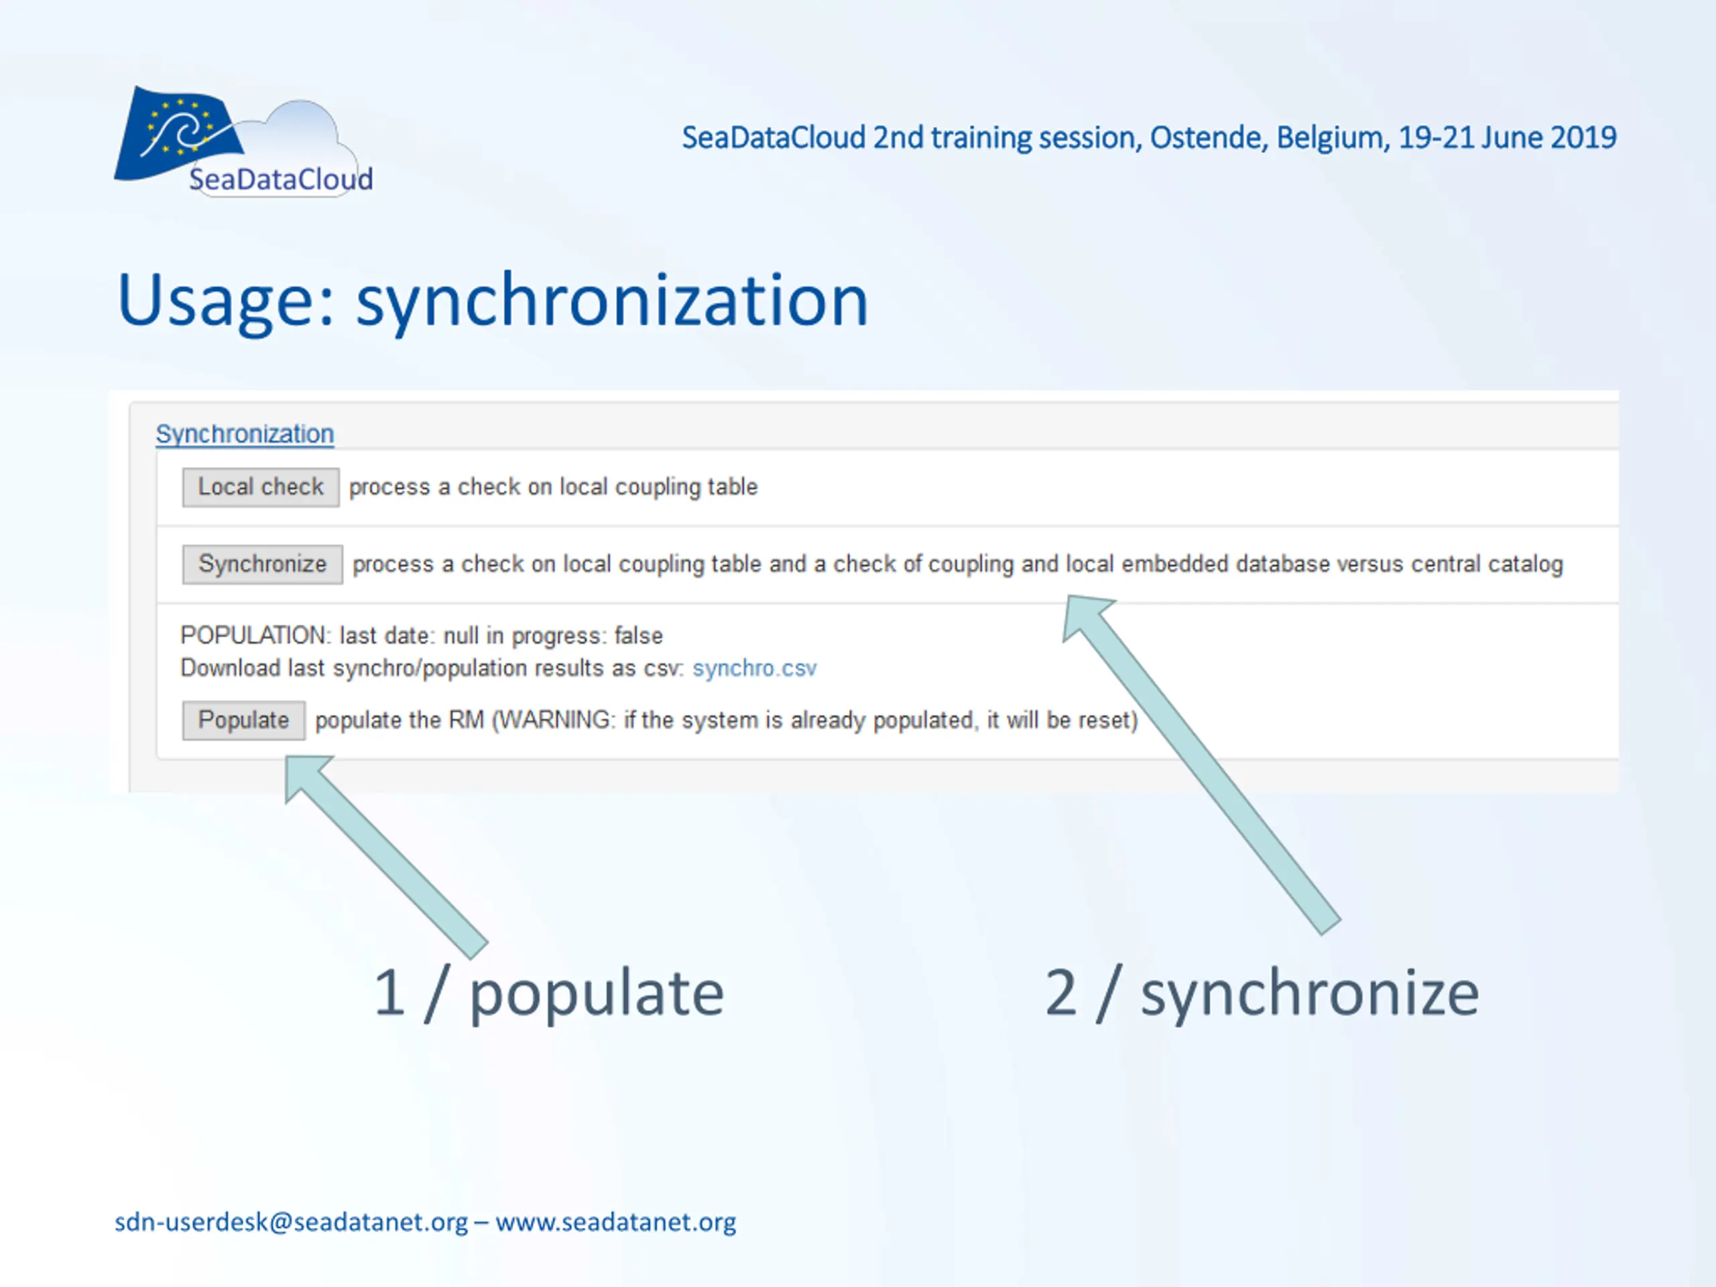Open the Synchronization section heading link
The height and width of the screenshot is (1287, 1716).
point(245,434)
